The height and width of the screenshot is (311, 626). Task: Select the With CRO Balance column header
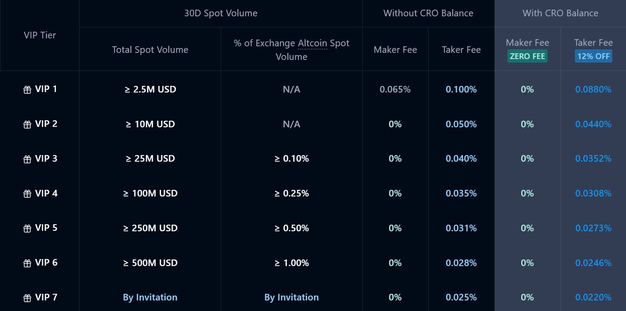coord(560,13)
